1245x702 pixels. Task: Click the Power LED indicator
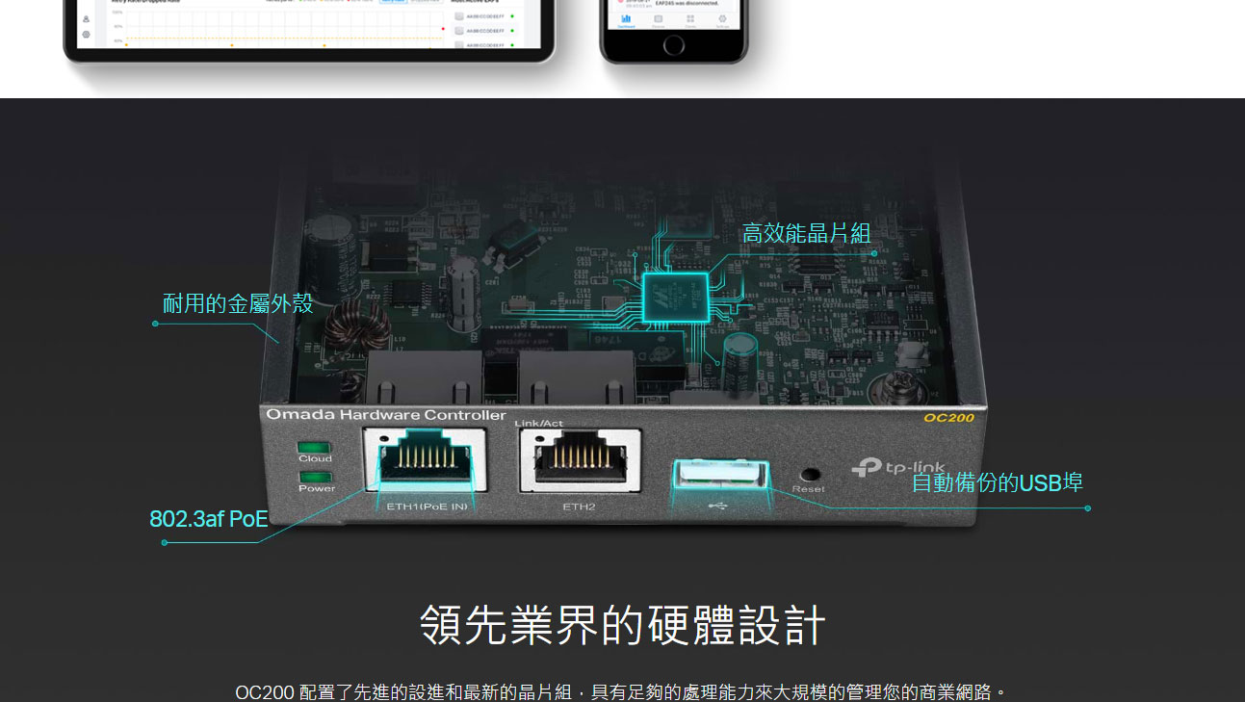(315, 477)
